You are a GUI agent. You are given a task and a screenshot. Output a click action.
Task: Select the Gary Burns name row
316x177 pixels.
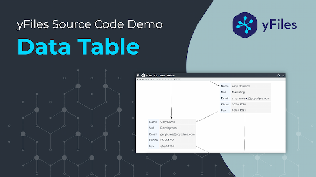tap(167, 122)
